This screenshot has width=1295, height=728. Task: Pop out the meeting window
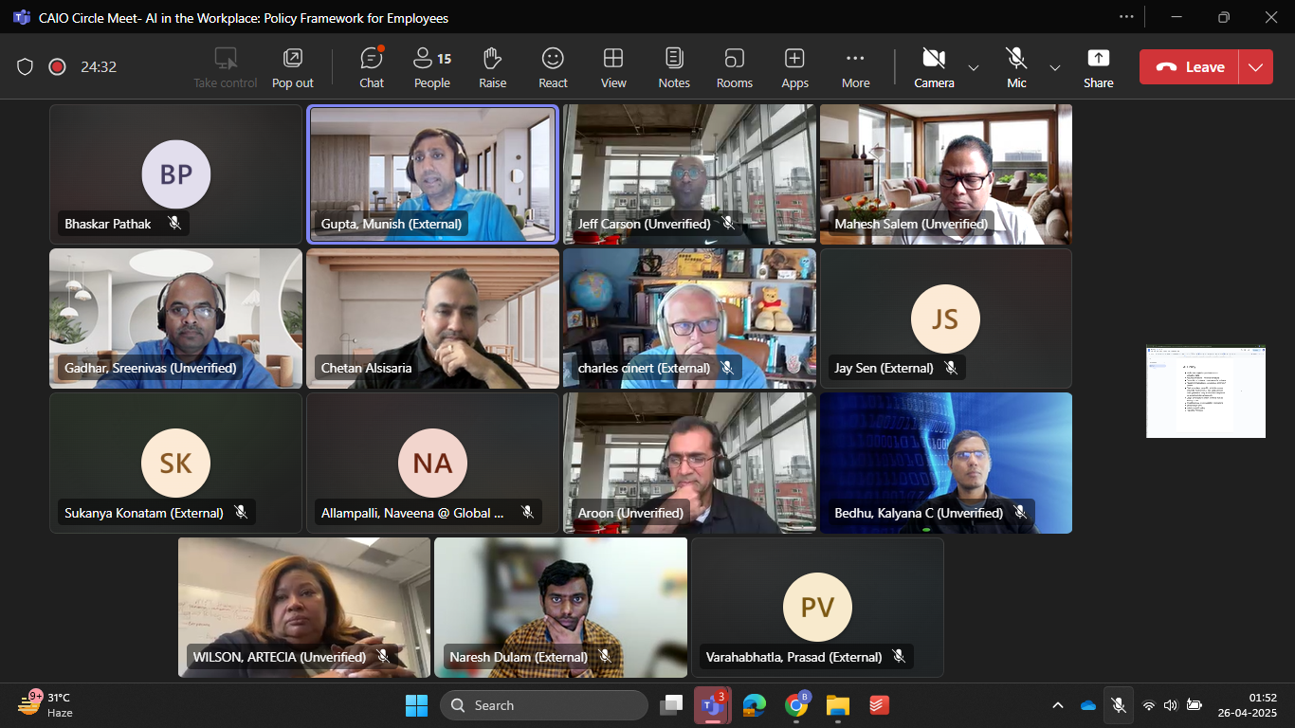(292, 67)
